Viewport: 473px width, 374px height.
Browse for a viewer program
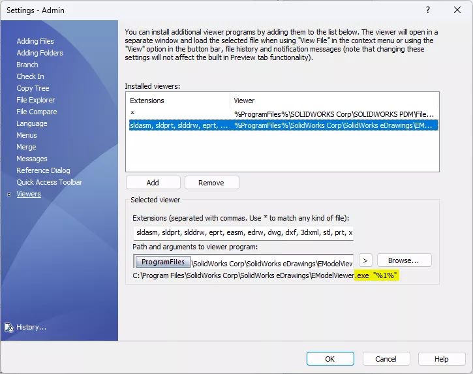404,260
